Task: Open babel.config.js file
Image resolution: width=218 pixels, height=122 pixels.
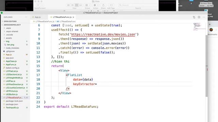Action: coord(13,68)
